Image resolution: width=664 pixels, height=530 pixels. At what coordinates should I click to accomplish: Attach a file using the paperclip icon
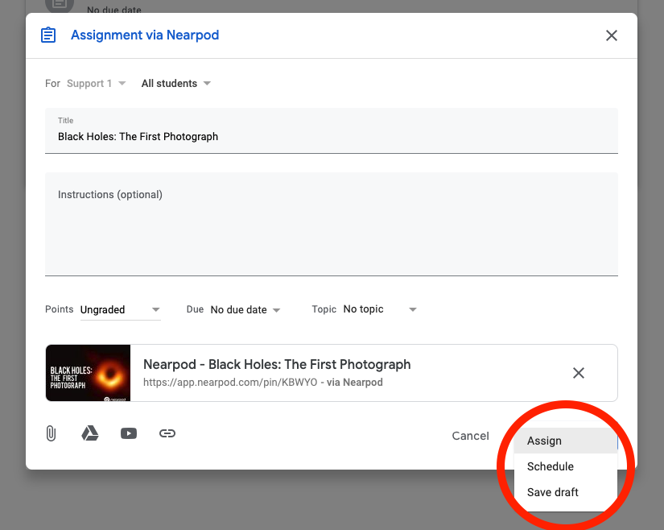pyautogui.click(x=51, y=433)
